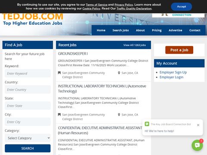
Task: Click bookmark icon under Instructional Laboratory Technician listing
Action: [x=59, y=115]
